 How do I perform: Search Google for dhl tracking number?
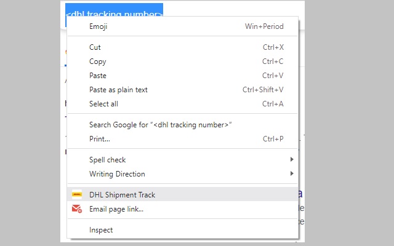coord(160,125)
